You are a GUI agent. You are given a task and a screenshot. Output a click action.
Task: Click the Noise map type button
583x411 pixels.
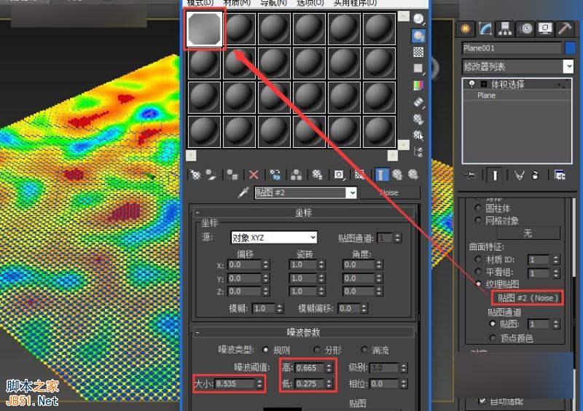pos(390,192)
